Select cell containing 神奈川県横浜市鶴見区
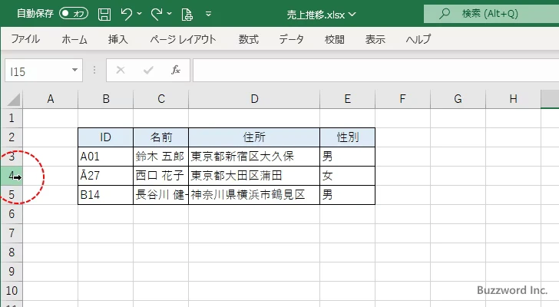Screen dimensions: 559x307 coord(254,195)
